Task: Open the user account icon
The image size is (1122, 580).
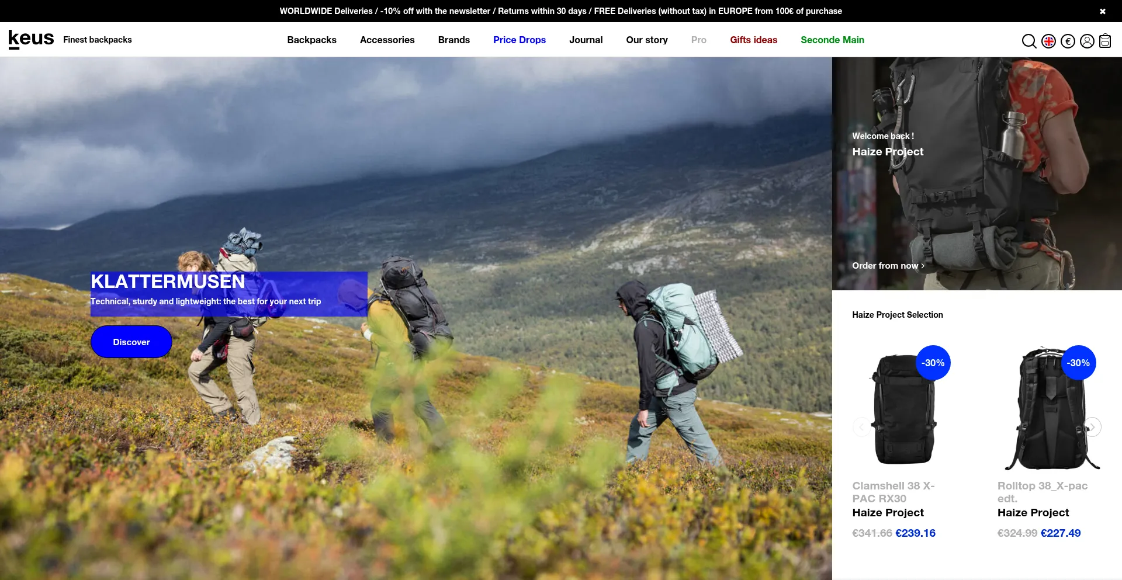Action: click(1087, 41)
